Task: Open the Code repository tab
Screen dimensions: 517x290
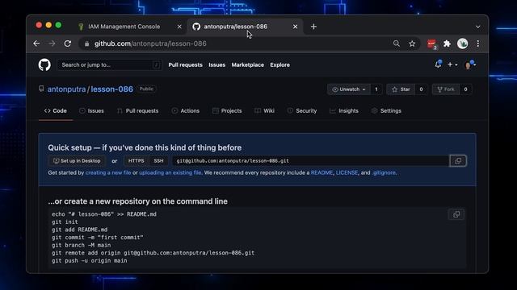Action: (x=56, y=111)
